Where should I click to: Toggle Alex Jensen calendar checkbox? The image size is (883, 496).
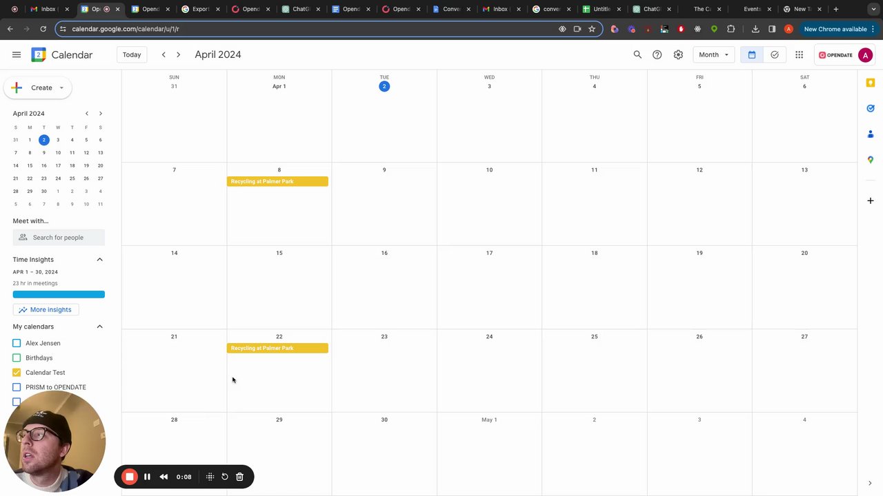[17, 343]
